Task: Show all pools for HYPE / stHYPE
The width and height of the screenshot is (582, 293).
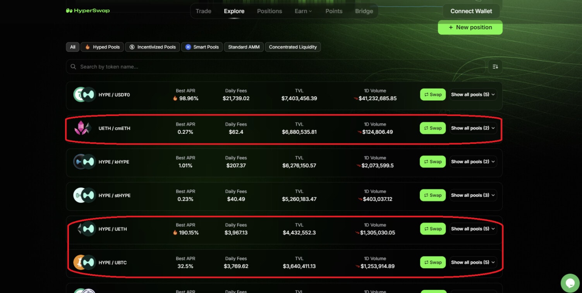Action: tap(473, 195)
